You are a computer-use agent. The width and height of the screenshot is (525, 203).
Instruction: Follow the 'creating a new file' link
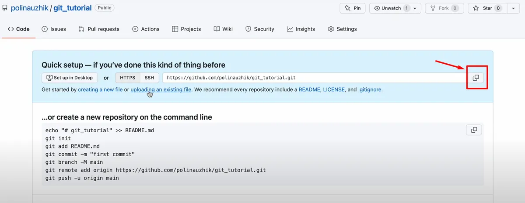click(100, 89)
